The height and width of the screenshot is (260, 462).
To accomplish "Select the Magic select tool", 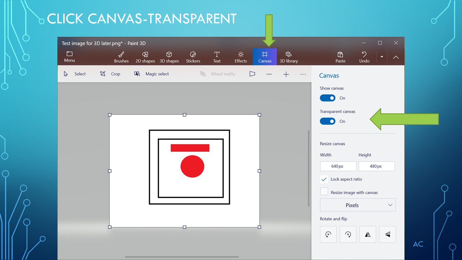I will pos(151,74).
